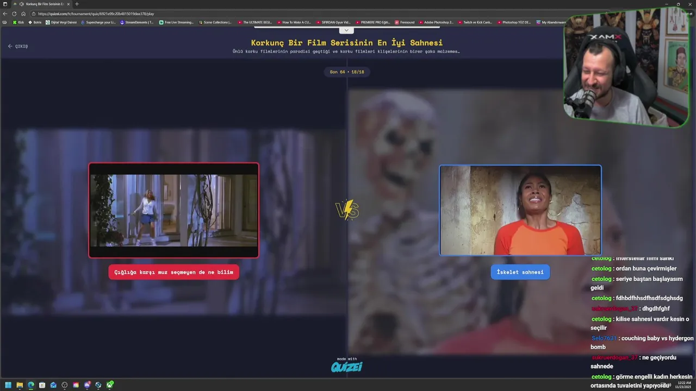696x391 pixels.
Task: Open the Twitch ve Kick Canlı... bookmark
Action: pos(475,22)
